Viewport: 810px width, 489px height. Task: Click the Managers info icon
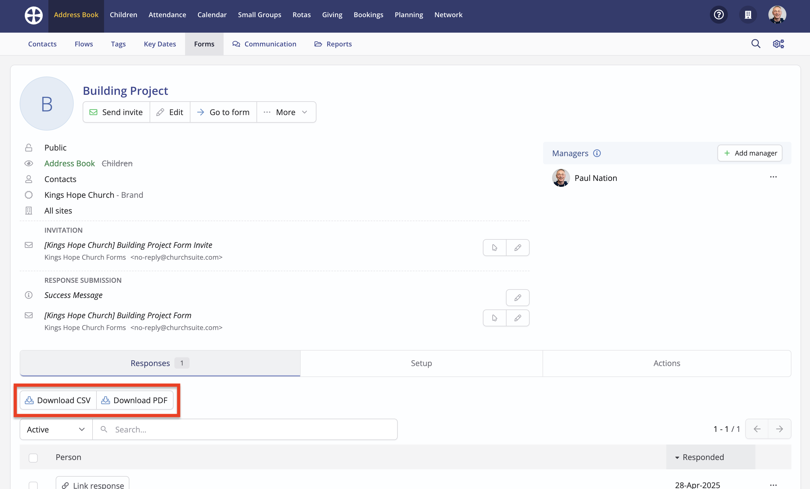coord(597,153)
